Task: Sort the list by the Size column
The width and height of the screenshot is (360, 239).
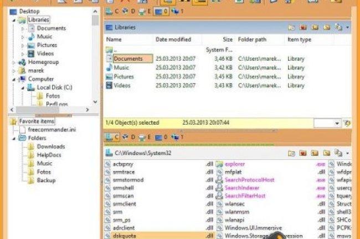Action: coord(228,40)
